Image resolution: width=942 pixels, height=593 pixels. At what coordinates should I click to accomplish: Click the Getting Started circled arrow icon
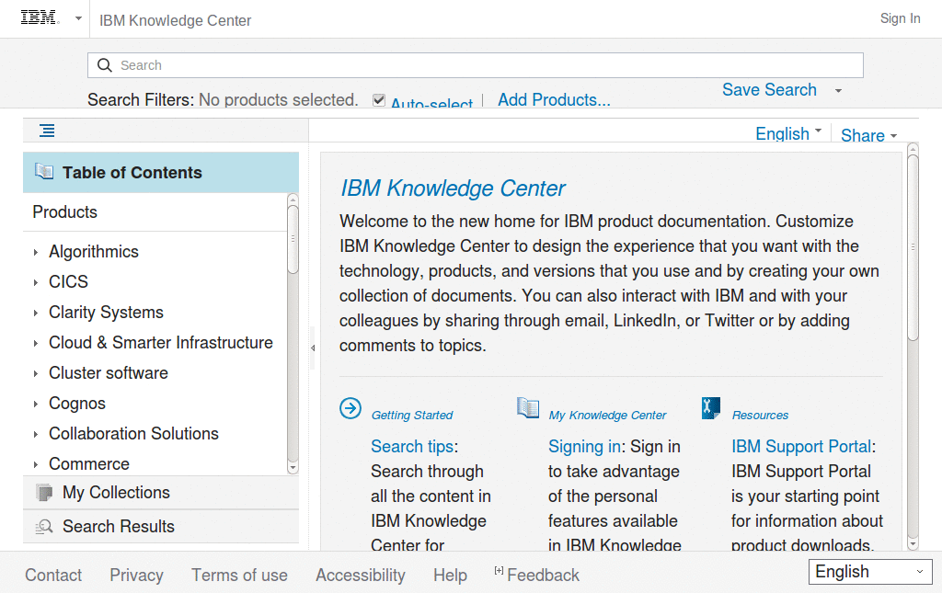pyautogui.click(x=350, y=408)
